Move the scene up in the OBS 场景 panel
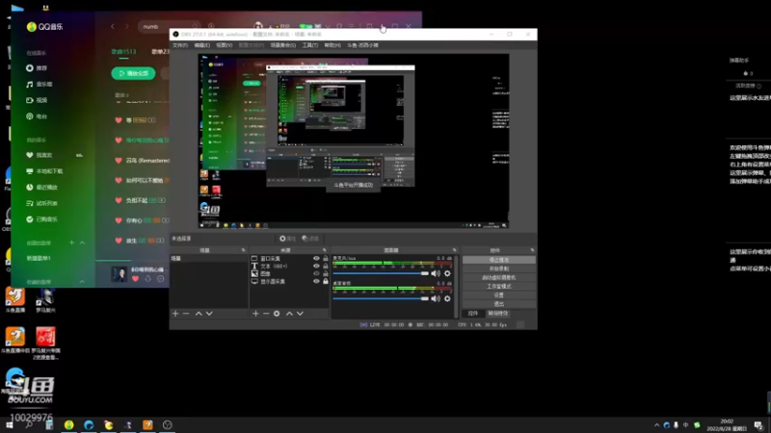This screenshot has height=433, width=771. click(199, 314)
